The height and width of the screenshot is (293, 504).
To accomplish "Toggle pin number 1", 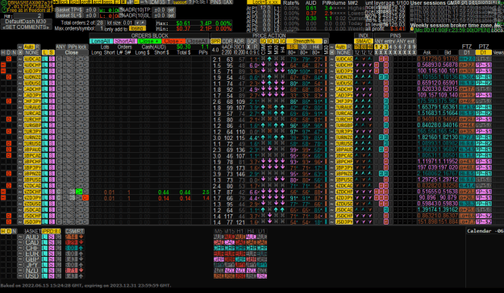I will pyautogui.click(x=377, y=47).
